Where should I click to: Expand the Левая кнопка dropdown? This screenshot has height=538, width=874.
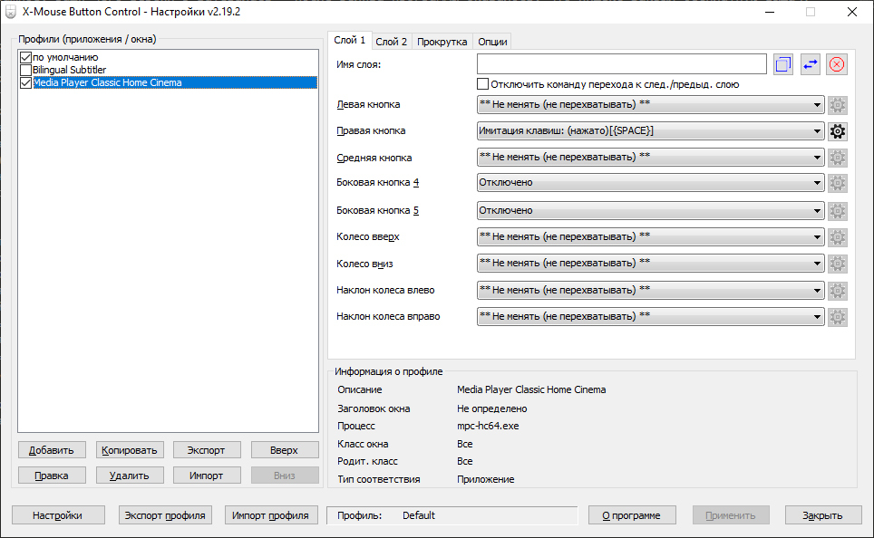pos(650,105)
